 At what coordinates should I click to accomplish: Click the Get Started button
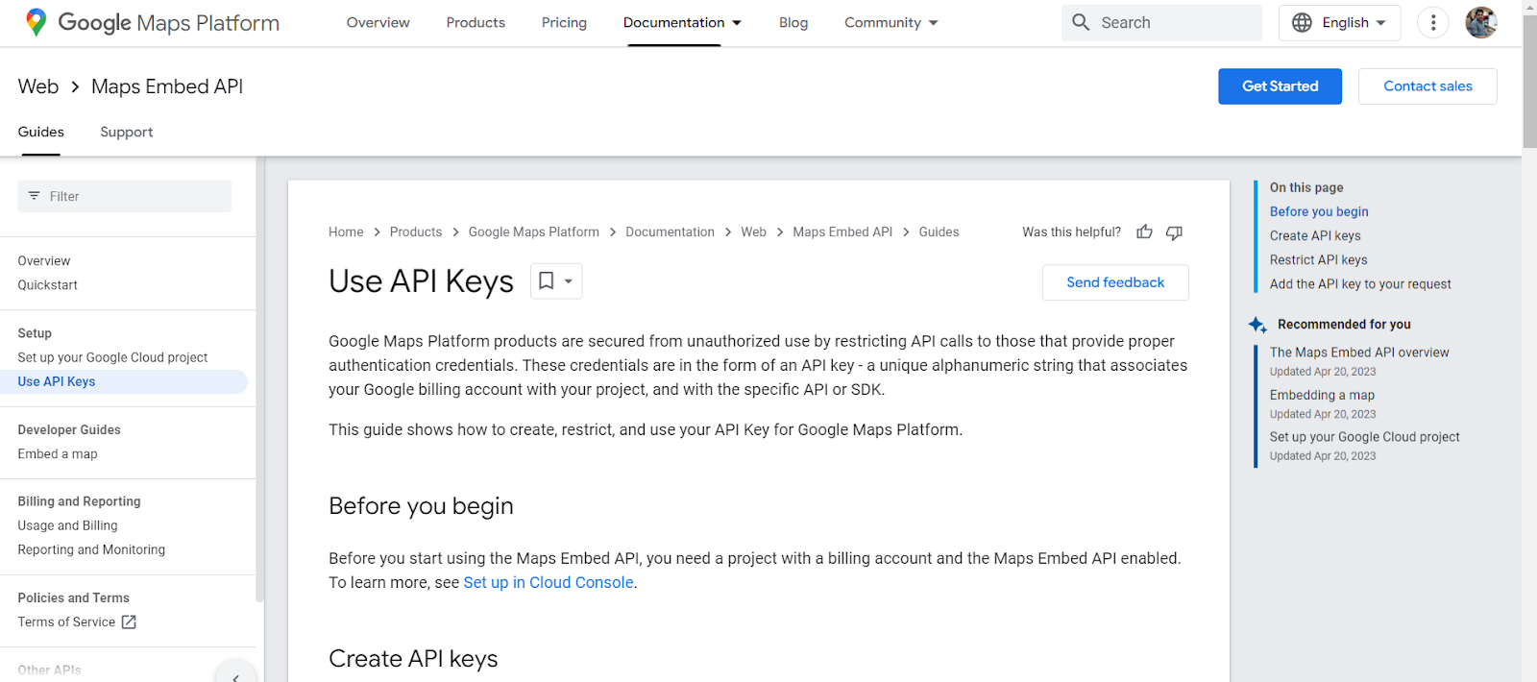tap(1280, 86)
